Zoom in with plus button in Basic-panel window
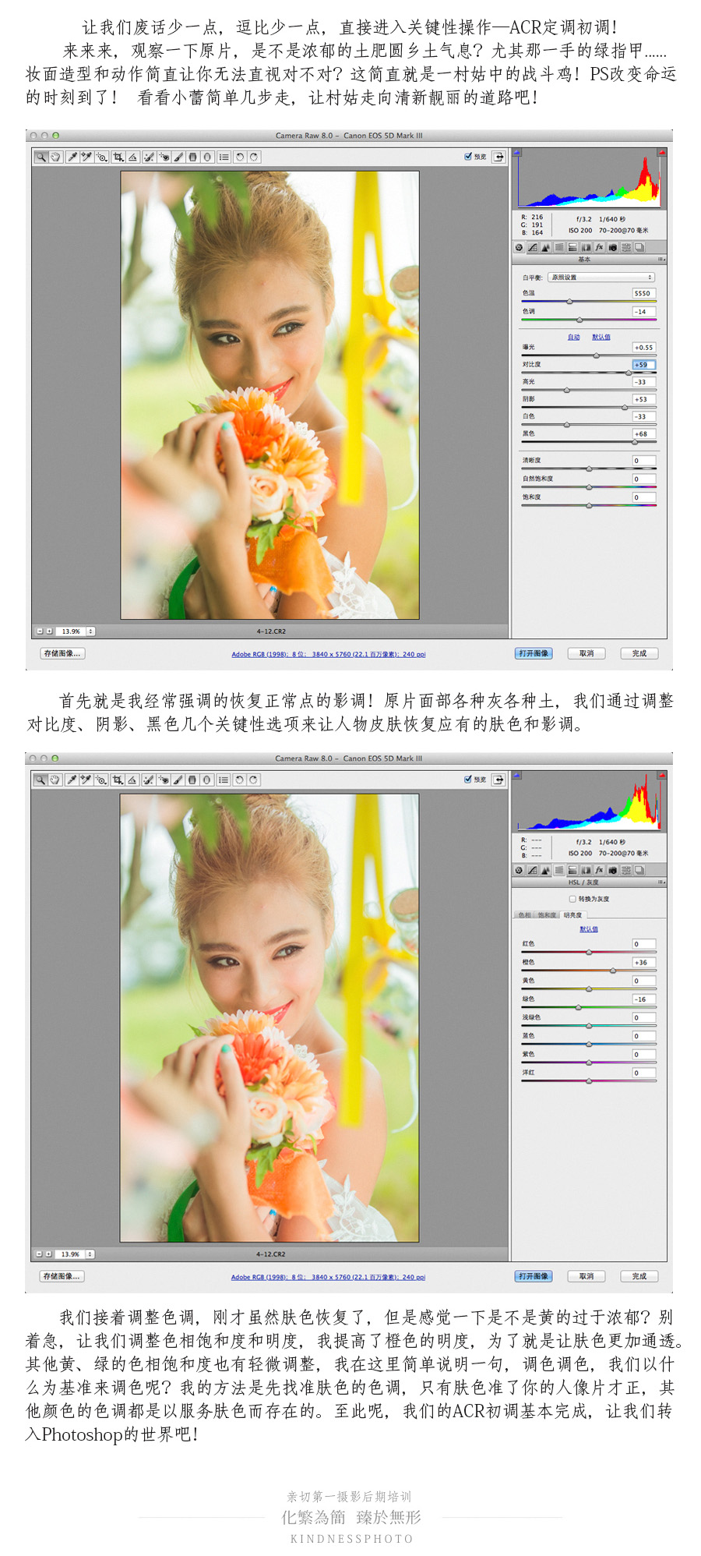 point(49,631)
